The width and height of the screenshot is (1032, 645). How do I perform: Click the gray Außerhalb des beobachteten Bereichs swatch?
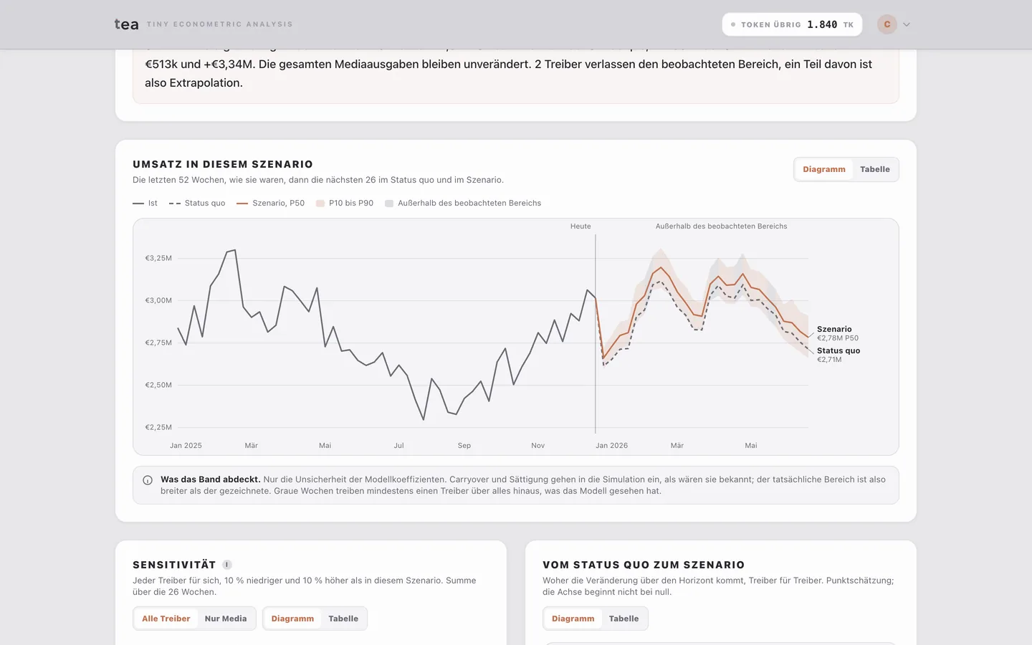pos(389,204)
